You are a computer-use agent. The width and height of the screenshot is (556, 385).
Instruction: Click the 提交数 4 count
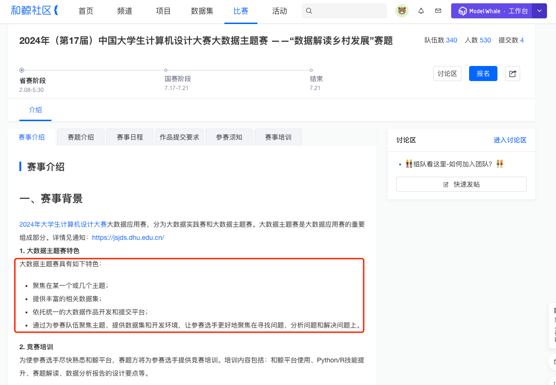511,41
